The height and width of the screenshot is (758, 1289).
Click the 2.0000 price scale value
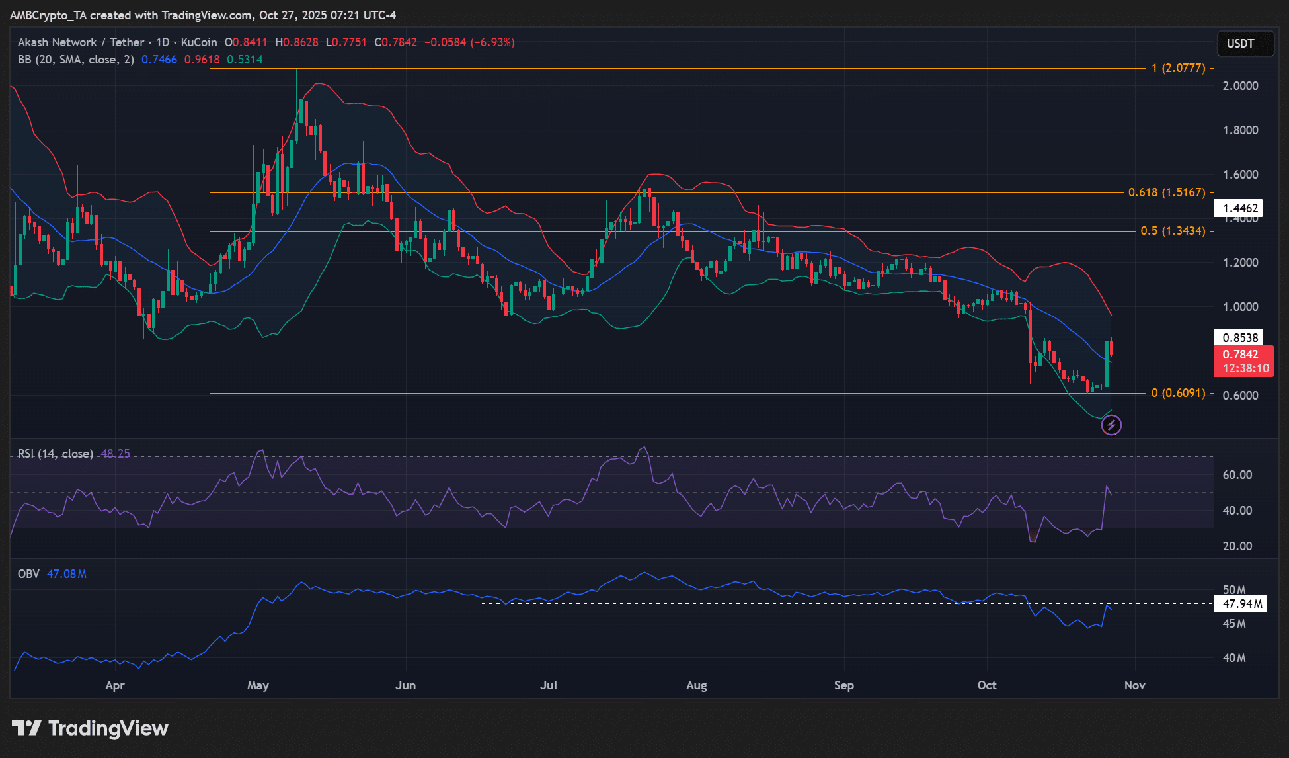(x=1240, y=86)
